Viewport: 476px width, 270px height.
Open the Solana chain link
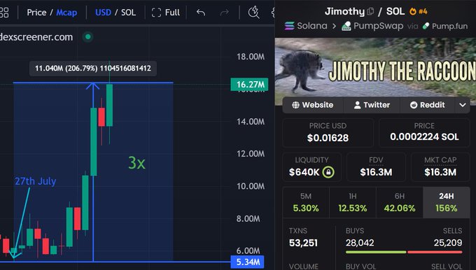click(306, 26)
